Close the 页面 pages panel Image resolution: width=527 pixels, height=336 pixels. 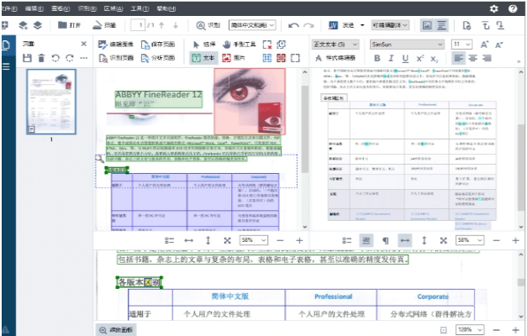84,44
